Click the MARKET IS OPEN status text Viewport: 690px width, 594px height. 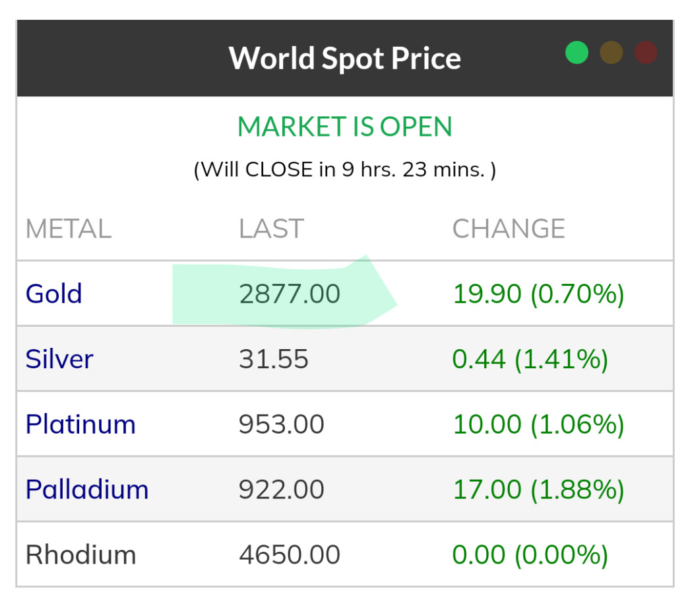point(344,127)
